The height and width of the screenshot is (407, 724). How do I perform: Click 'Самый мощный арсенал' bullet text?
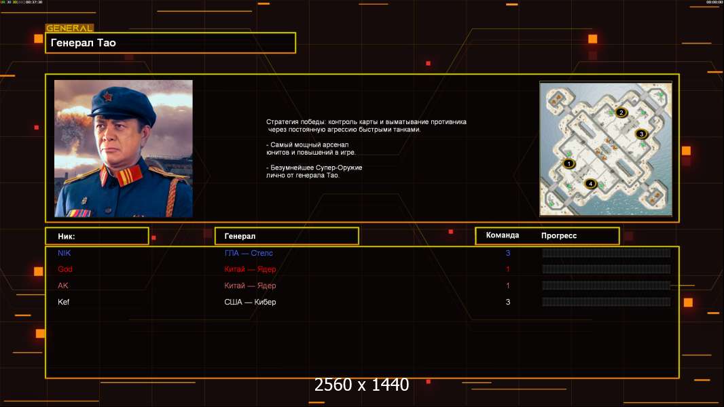[x=311, y=149]
